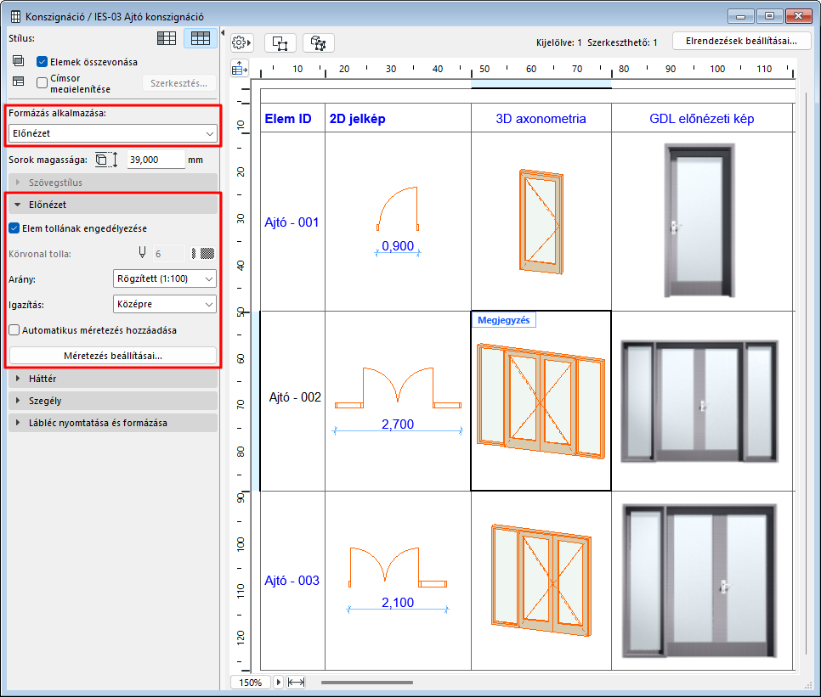Screen dimensions: 821x697
Task: Select the highlighted right table style icon
Action: click(x=201, y=38)
